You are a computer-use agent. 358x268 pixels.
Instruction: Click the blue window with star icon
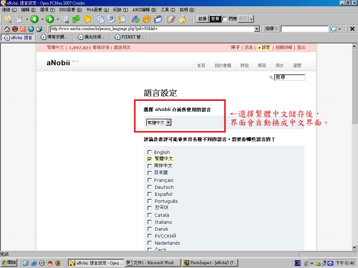(158, 19)
